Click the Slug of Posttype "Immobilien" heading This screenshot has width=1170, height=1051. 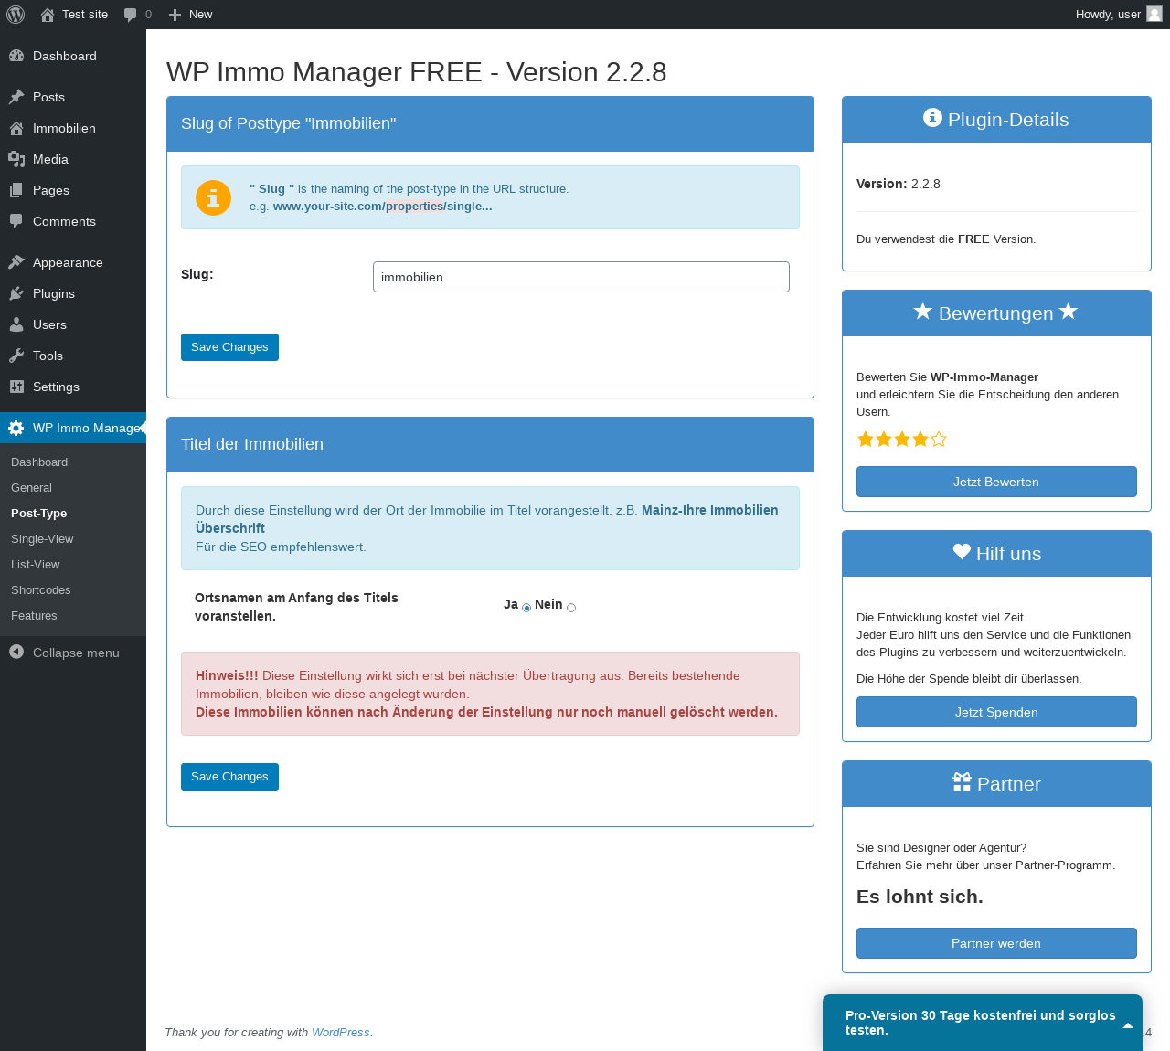(x=289, y=123)
